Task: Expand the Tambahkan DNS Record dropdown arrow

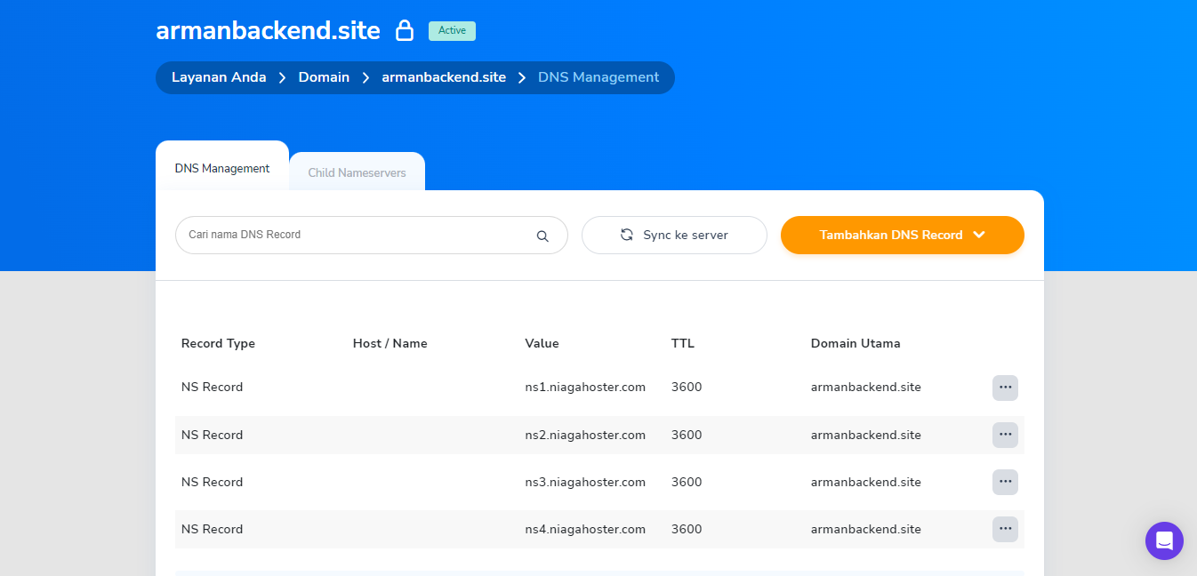Action: 978,235
